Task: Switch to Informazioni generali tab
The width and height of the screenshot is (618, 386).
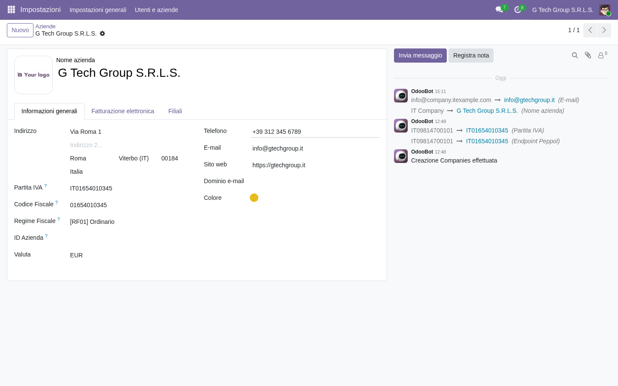Action: click(x=49, y=111)
